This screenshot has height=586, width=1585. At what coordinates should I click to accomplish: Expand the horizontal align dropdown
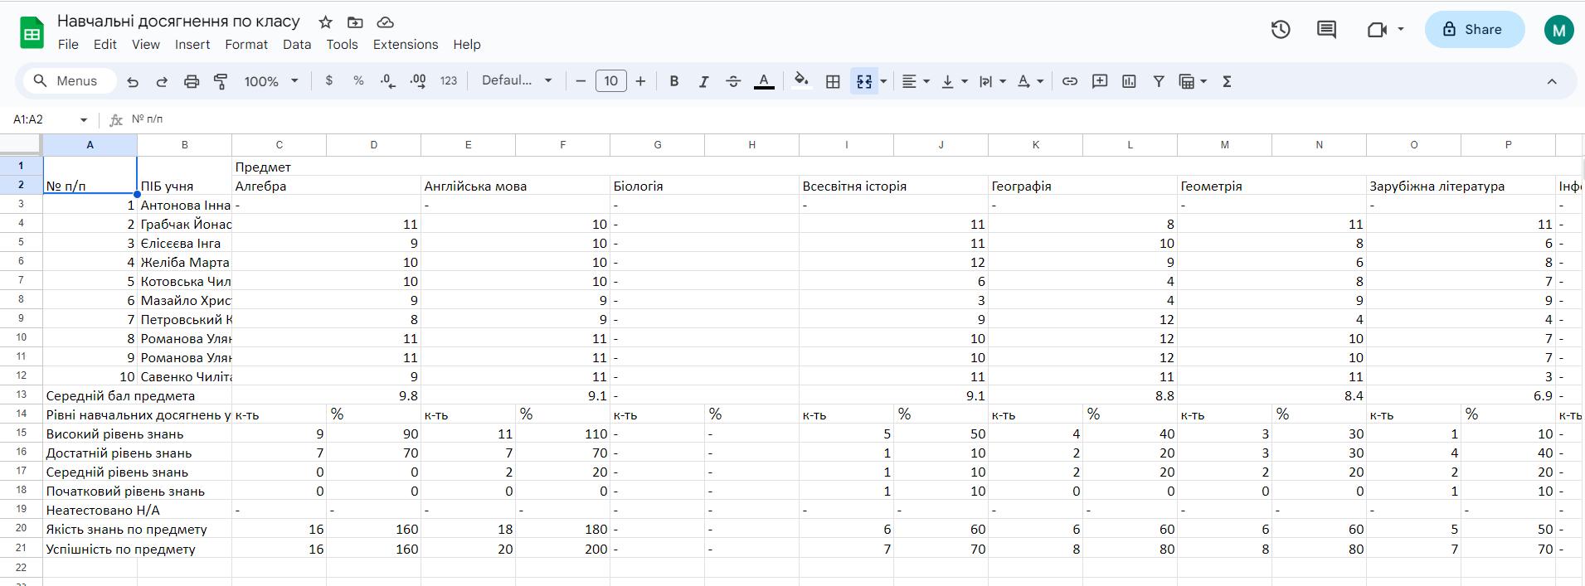916,81
